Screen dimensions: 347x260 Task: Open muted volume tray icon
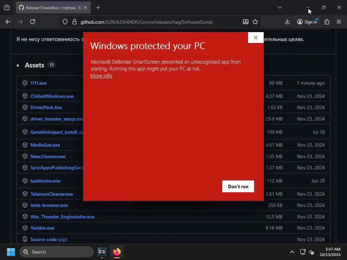(x=311, y=252)
